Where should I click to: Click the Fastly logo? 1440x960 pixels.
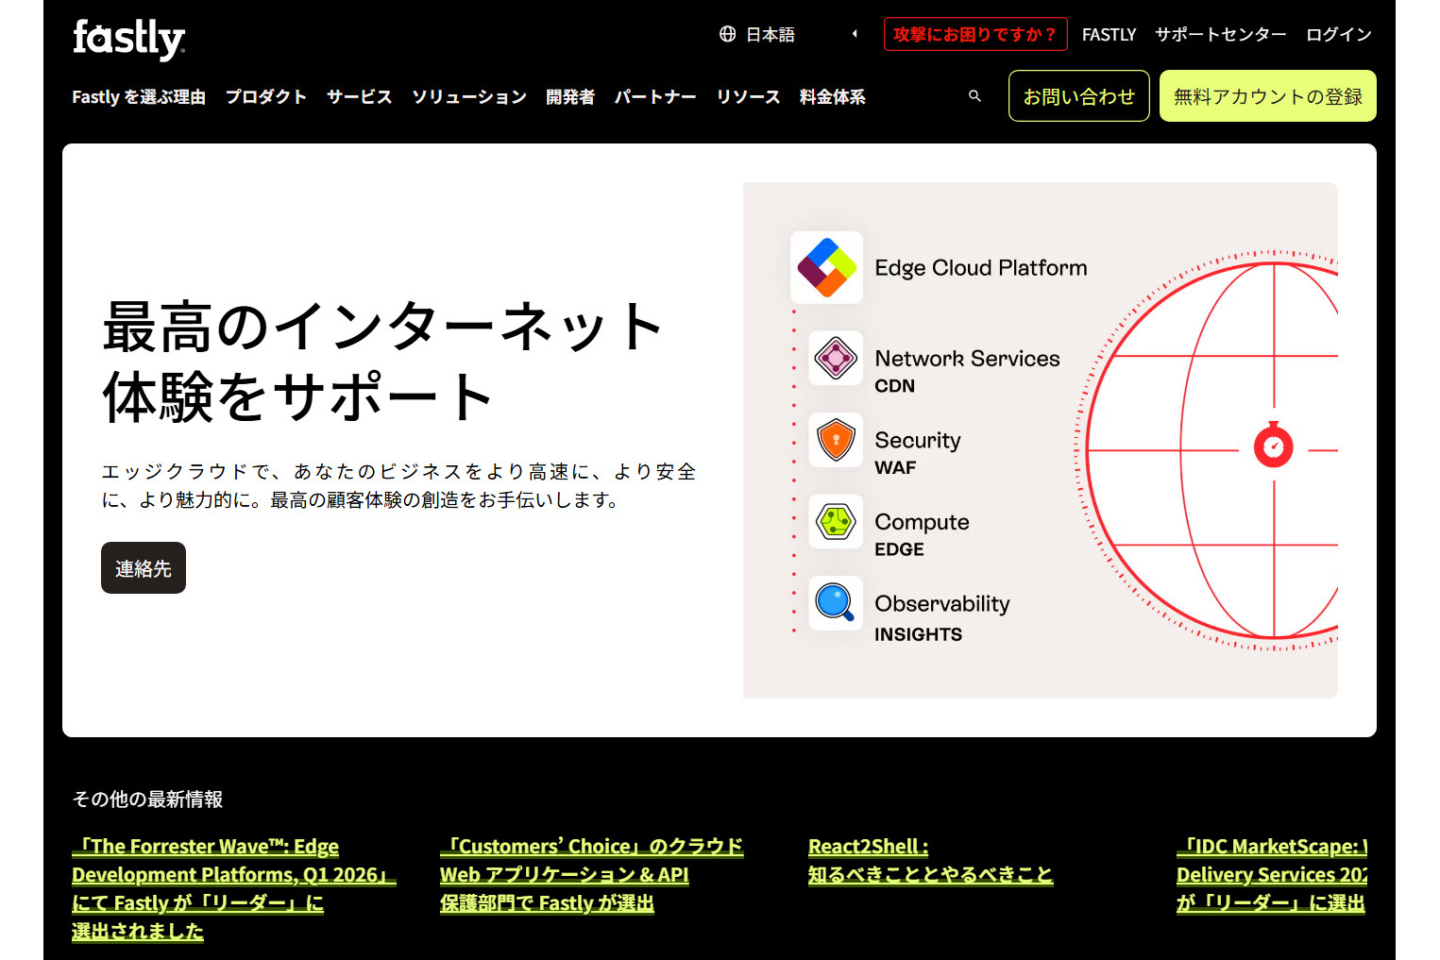[x=129, y=39]
